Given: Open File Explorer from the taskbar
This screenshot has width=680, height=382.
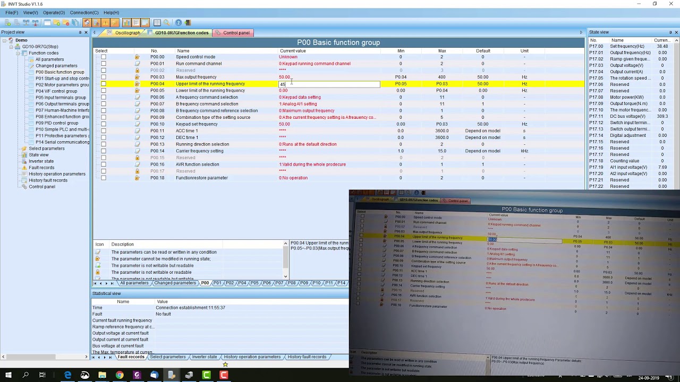Looking at the screenshot, I should 102,375.
